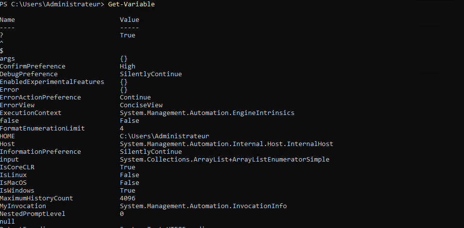Screen dimensions: 464x228
Task: Click the ConfirmPreference variable name
Action: pos(33,66)
